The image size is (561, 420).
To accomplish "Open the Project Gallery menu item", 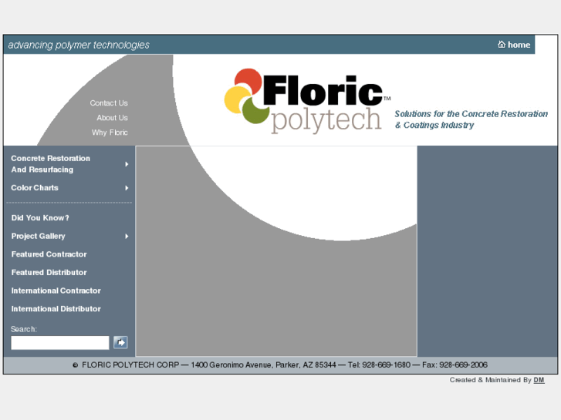I will pyautogui.click(x=39, y=236).
